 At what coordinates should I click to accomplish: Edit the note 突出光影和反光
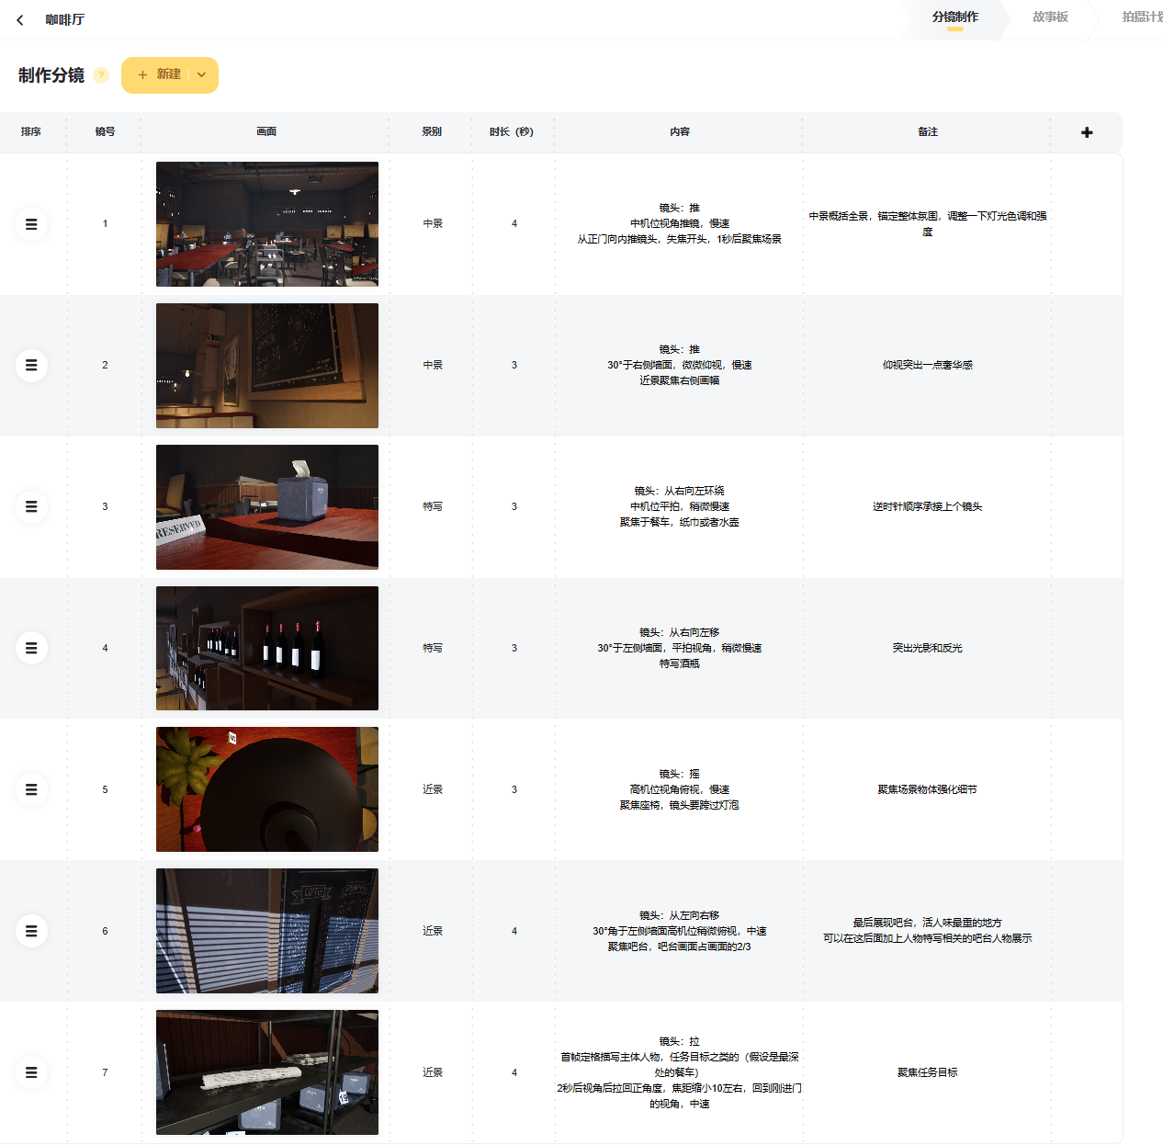(928, 649)
